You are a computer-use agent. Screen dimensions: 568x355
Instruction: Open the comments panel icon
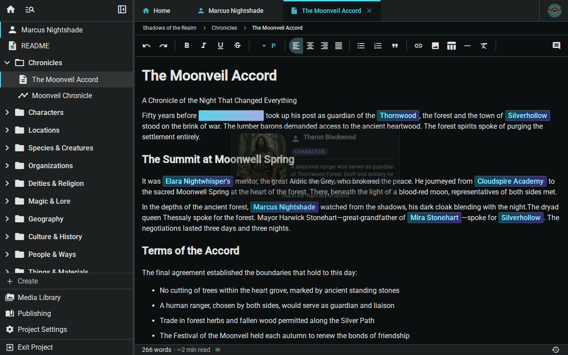[x=556, y=46]
